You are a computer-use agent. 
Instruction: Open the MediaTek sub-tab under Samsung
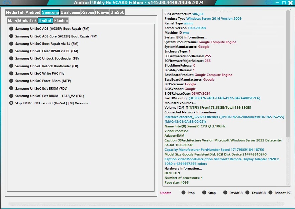pyautogui.click(x=27, y=20)
